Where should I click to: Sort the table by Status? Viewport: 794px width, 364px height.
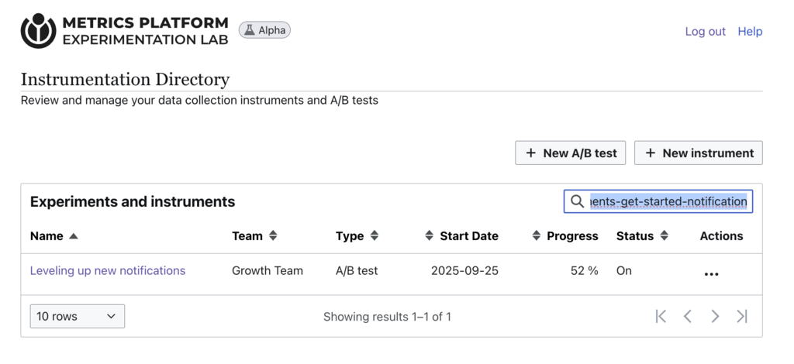pos(643,236)
